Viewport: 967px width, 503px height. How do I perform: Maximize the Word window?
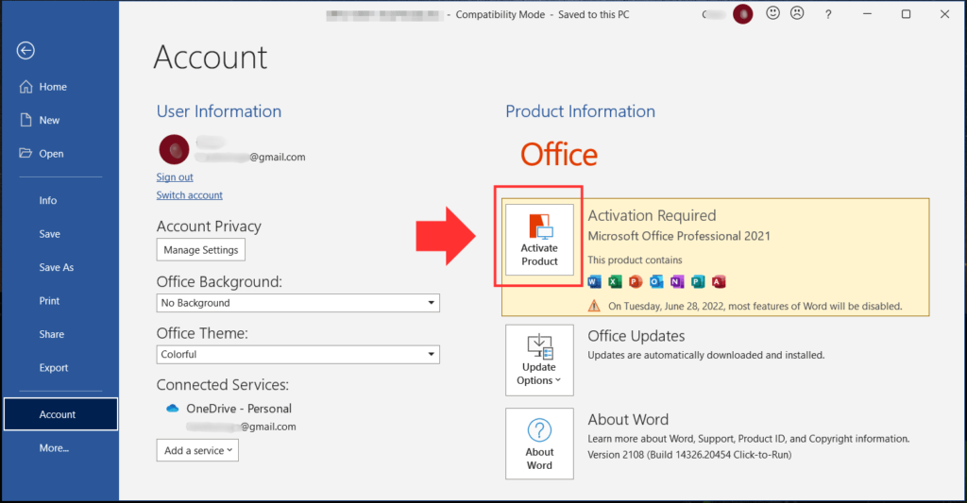point(906,13)
